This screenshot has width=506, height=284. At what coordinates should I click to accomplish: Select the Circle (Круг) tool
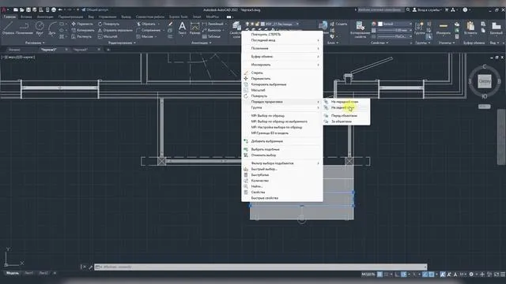40,28
